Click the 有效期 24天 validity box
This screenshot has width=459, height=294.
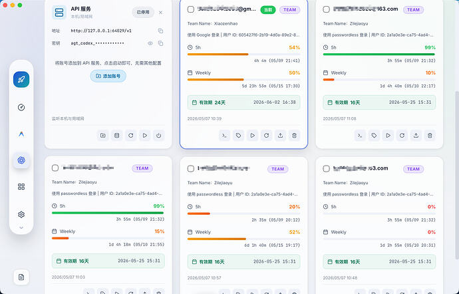(x=244, y=102)
